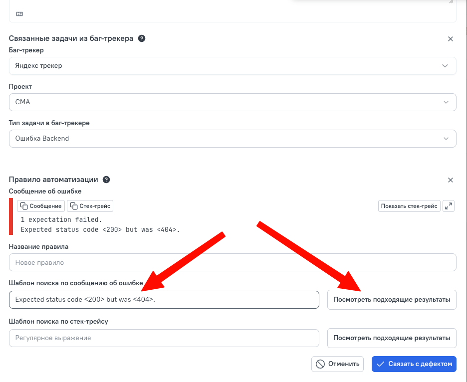Screen dimensions: 467x382
Task: Remove the Правило автоматизации section
Action: click(x=451, y=180)
